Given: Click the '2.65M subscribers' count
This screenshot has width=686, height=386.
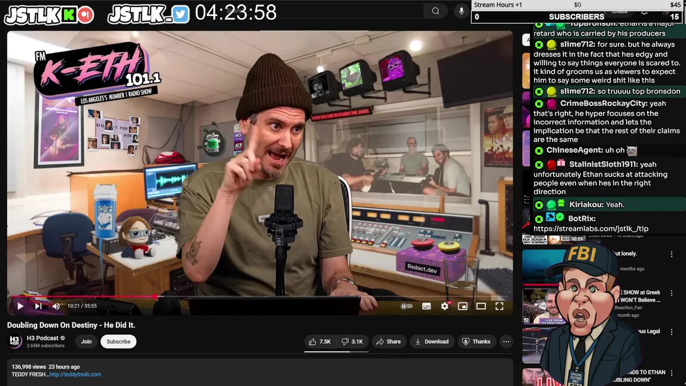Looking at the screenshot, I should pos(46,346).
